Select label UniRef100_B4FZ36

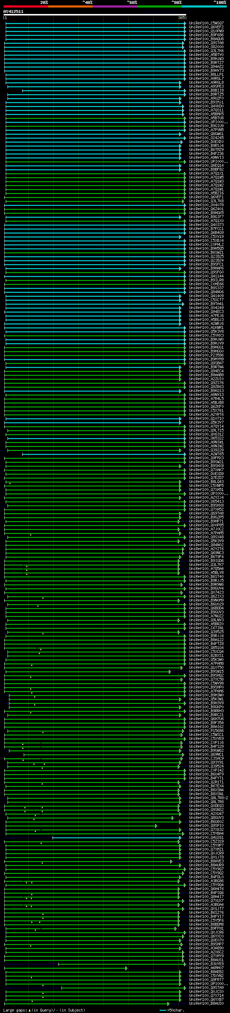point(206,153)
